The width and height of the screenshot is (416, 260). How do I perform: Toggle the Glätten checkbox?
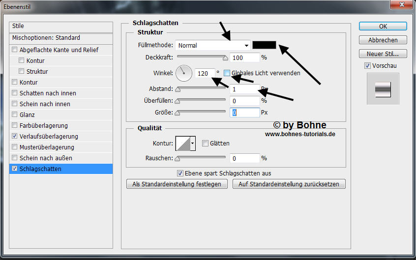point(205,144)
